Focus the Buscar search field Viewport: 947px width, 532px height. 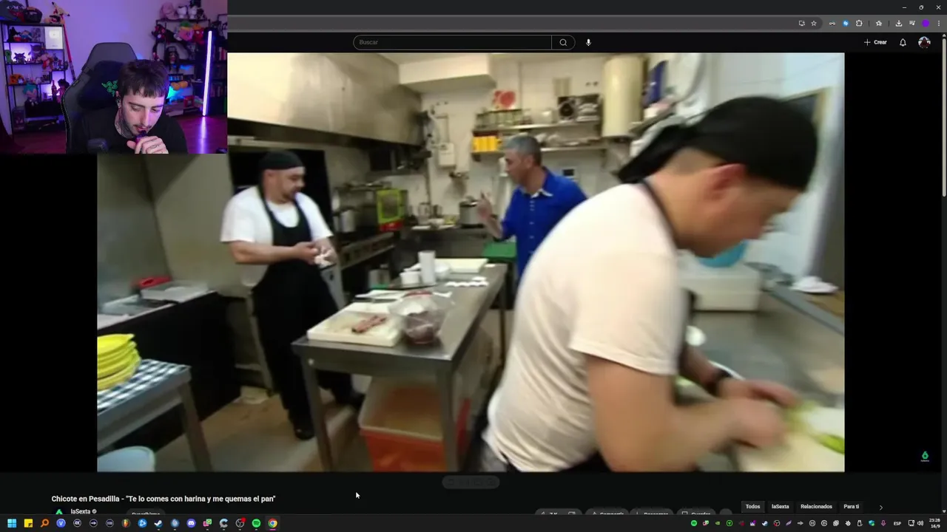point(452,42)
